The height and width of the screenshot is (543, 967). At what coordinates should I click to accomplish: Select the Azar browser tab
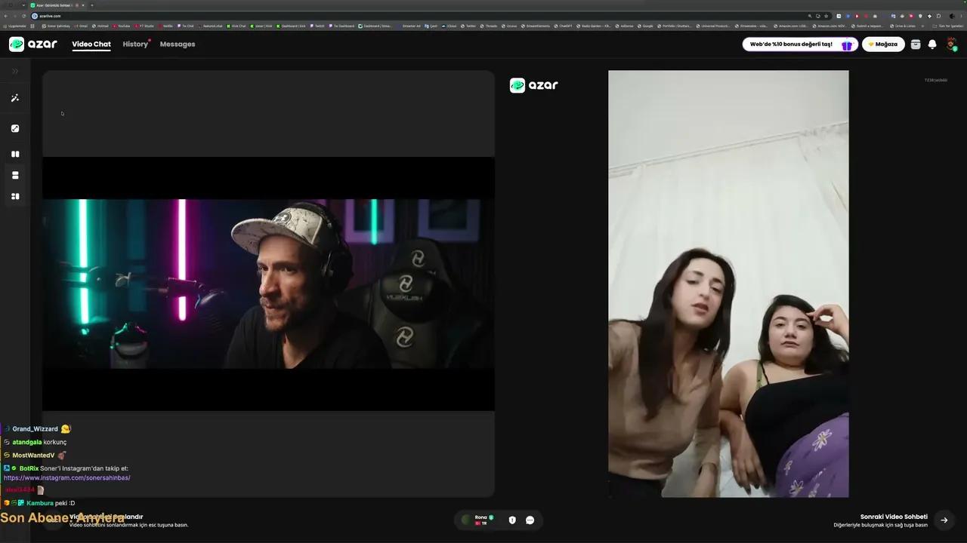pyautogui.click(x=57, y=5)
